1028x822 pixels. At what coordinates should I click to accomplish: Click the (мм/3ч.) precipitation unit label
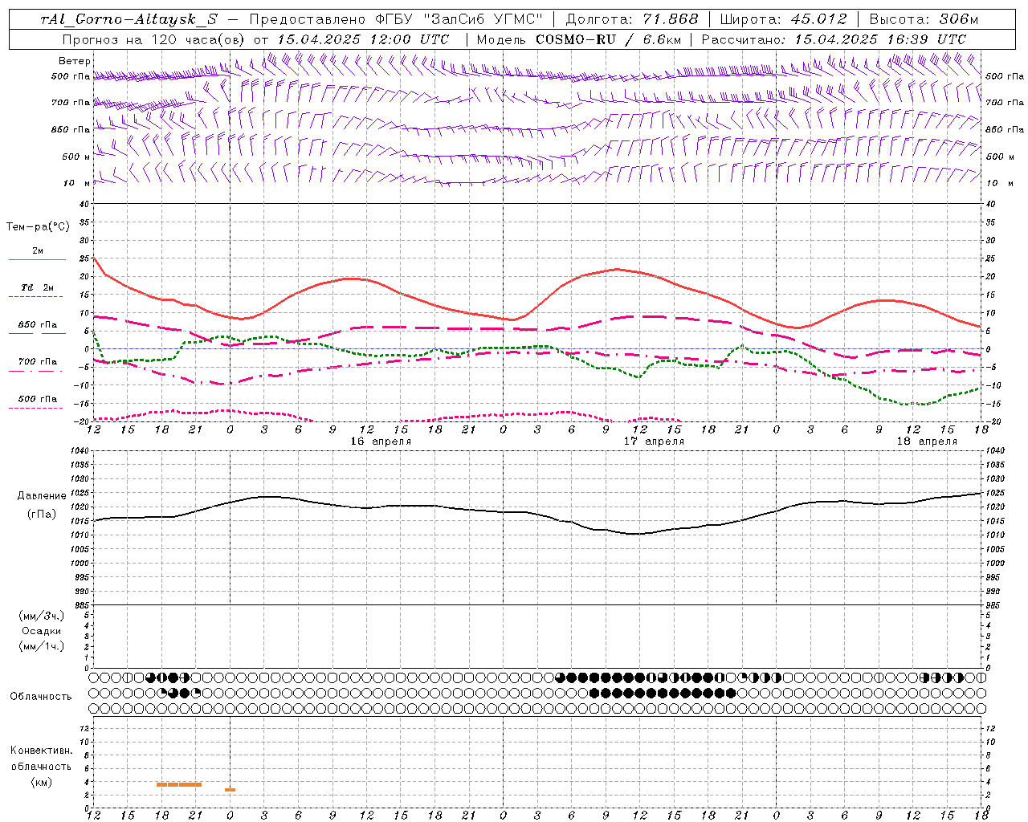[42, 616]
